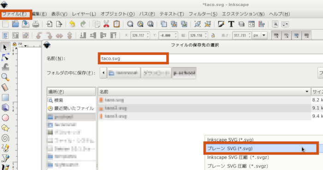The width and height of the screenshot is (323, 170).
Task: Click the Paste clipboard icon
Action: tap(116, 24)
